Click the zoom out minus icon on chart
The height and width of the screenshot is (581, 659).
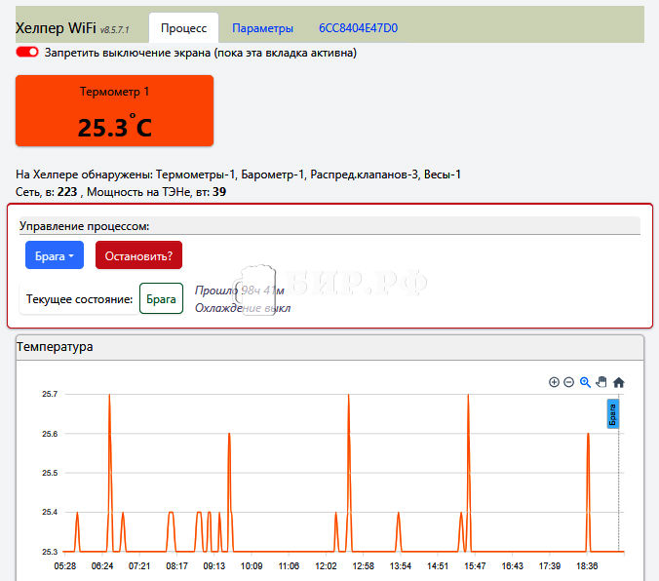coord(568,382)
